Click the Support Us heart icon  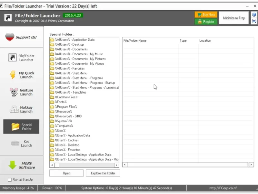[10, 37]
